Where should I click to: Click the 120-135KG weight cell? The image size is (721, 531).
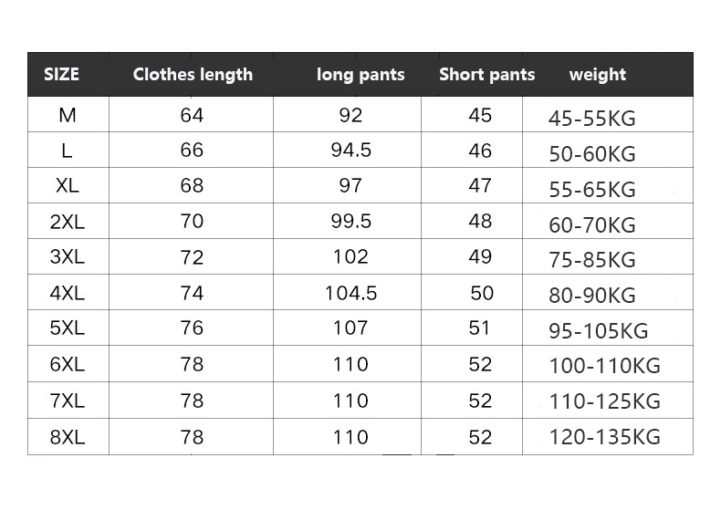click(x=604, y=438)
